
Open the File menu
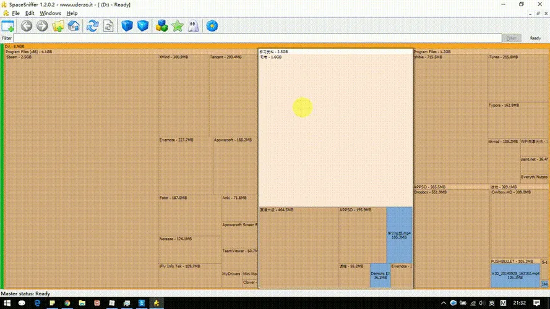(16, 14)
